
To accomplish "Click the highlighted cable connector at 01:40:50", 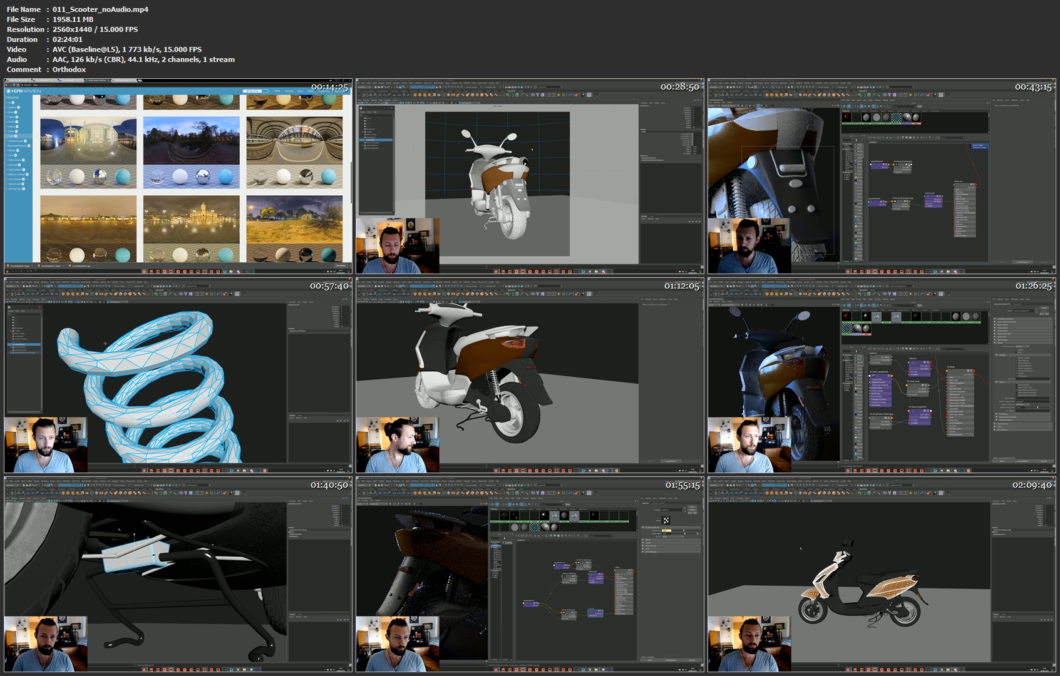I will 136,555.
